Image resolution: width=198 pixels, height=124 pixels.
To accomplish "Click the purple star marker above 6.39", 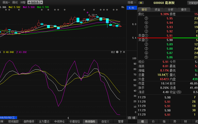I will pyautogui.click(x=87, y=13).
